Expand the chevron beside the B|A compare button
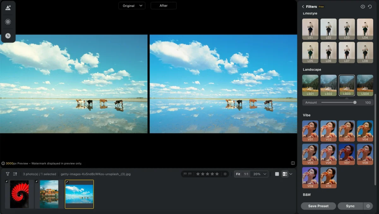Image resolution: width=379 pixels, height=214 pixels. pos(291,174)
